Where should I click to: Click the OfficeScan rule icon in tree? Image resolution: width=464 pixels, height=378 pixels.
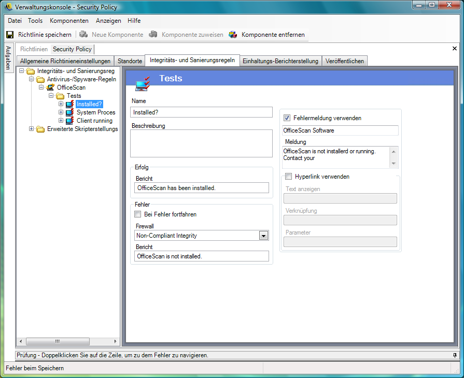pos(50,88)
